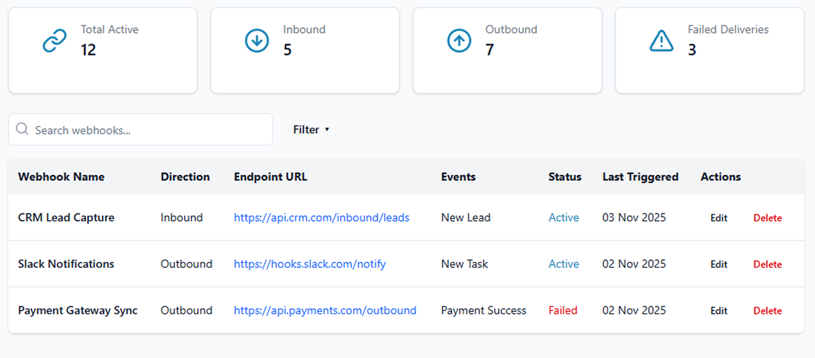
Task: Click the magnifier icon in search box
Action: [22, 129]
